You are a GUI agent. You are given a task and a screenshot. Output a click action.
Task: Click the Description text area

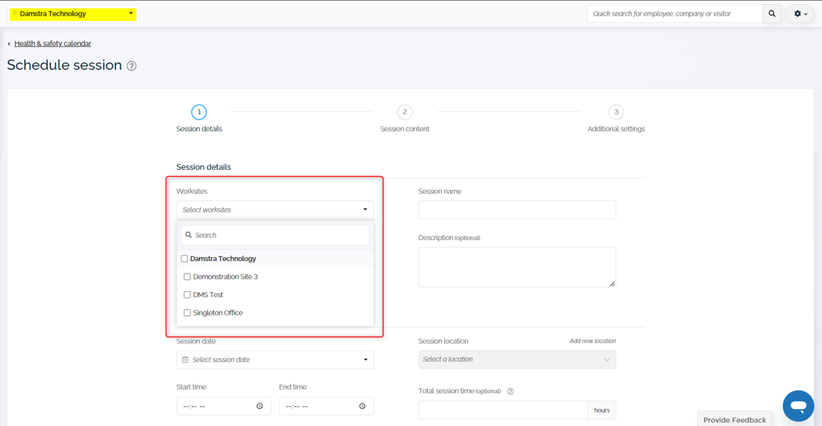coord(517,267)
